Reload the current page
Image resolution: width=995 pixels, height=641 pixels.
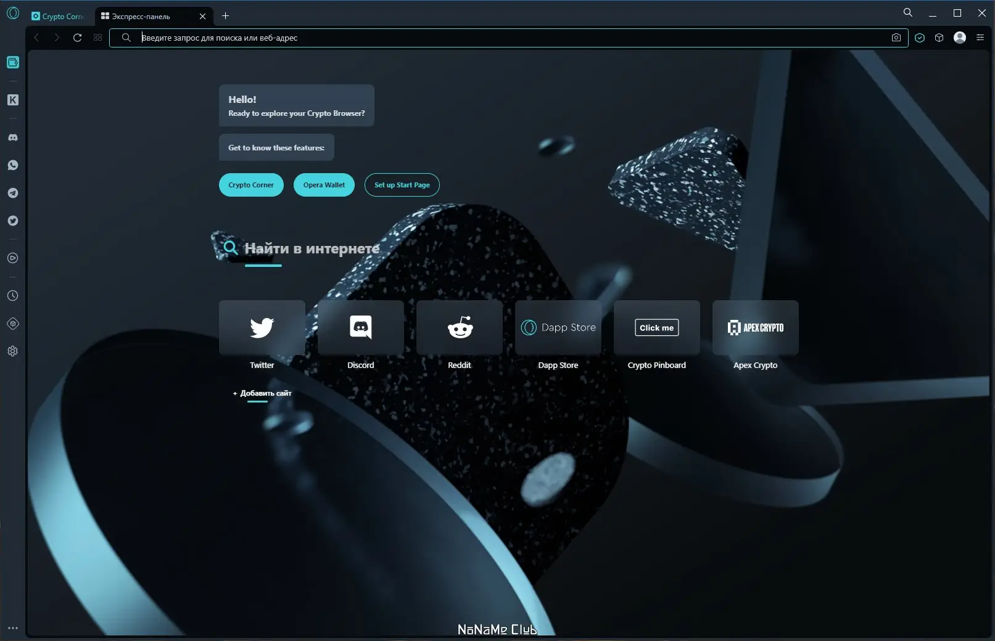coord(78,38)
